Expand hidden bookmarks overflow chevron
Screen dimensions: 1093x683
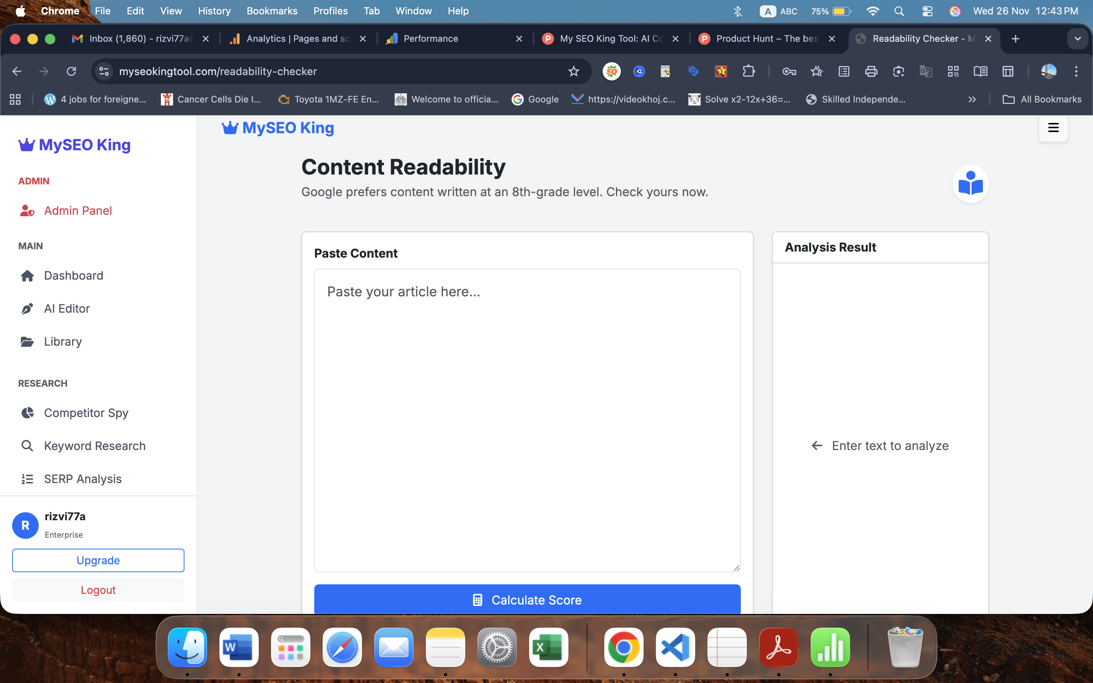click(x=972, y=99)
